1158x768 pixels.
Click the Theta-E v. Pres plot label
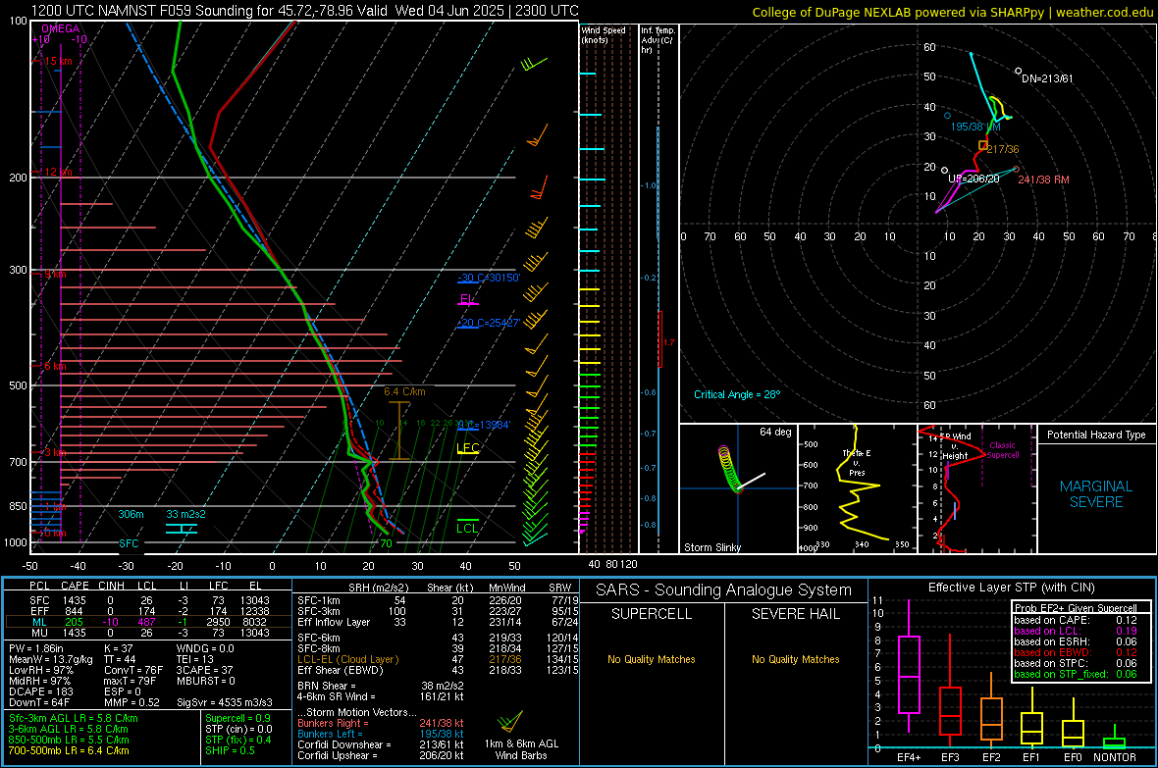pyautogui.click(x=857, y=463)
